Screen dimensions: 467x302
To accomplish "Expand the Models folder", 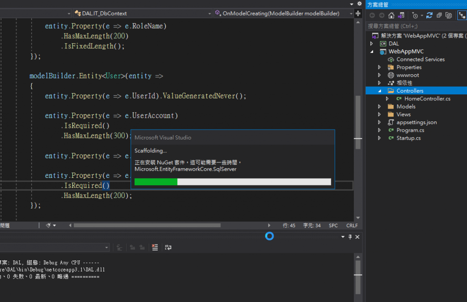I will coord(379,107).
